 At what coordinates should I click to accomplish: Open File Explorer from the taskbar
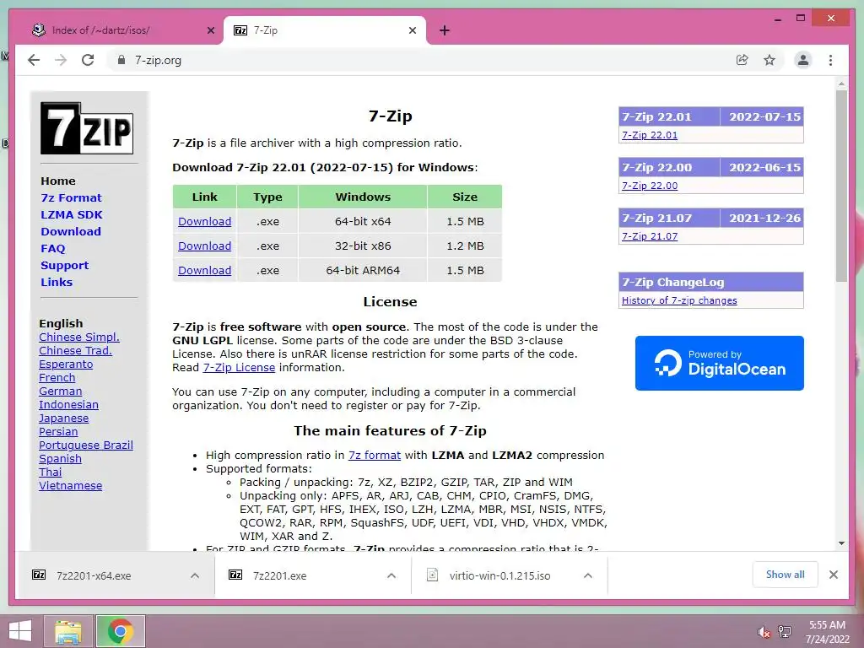[67, 631]
